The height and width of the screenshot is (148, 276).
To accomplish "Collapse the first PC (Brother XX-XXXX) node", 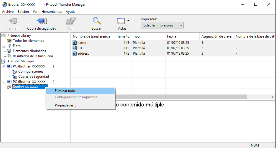I will [4, 67].
